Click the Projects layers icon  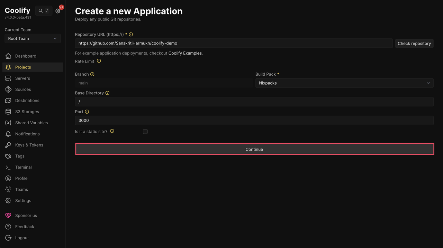(8, 67)
